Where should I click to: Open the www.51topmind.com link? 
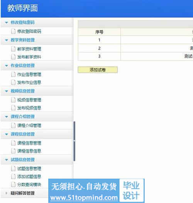point(84,198)
